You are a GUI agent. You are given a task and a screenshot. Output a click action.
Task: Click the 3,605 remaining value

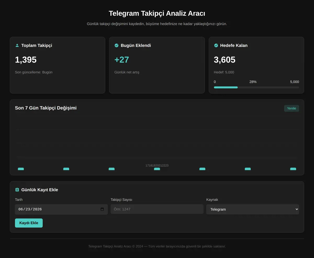point(225,60)
